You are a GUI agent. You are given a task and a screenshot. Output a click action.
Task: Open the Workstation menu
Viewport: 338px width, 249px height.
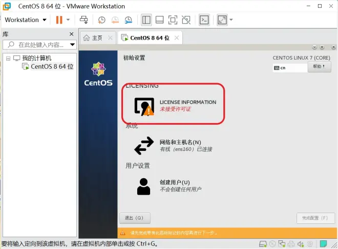[26, 20]
